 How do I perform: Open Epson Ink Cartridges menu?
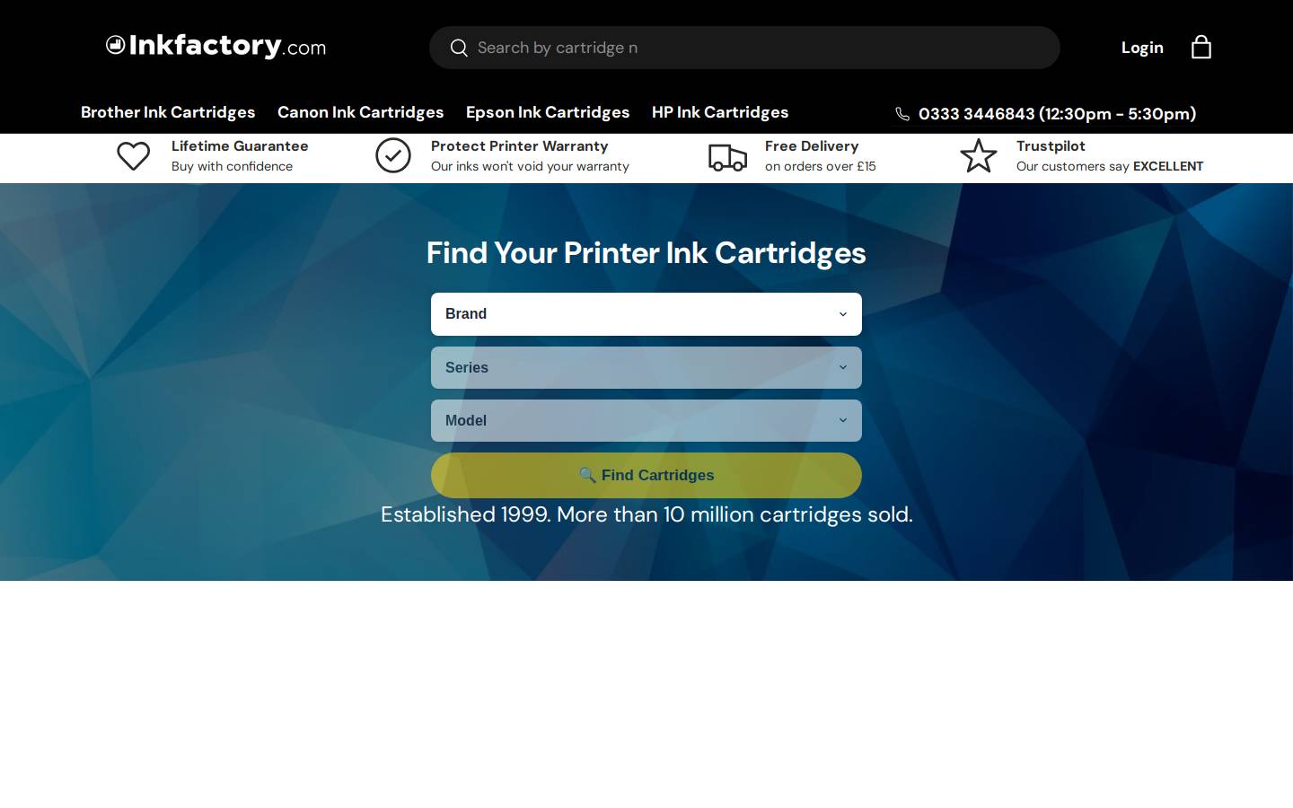(x=548, y=112)
